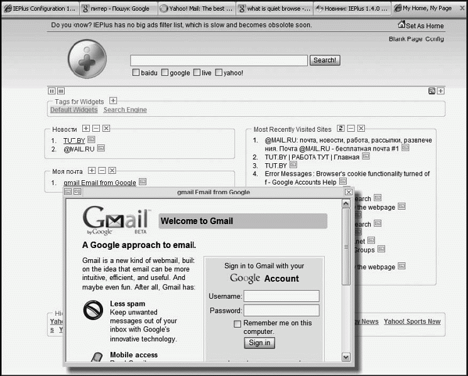Preview Google Accounts Help entry icon
468x376 pixels.
(x=343, y=181)
